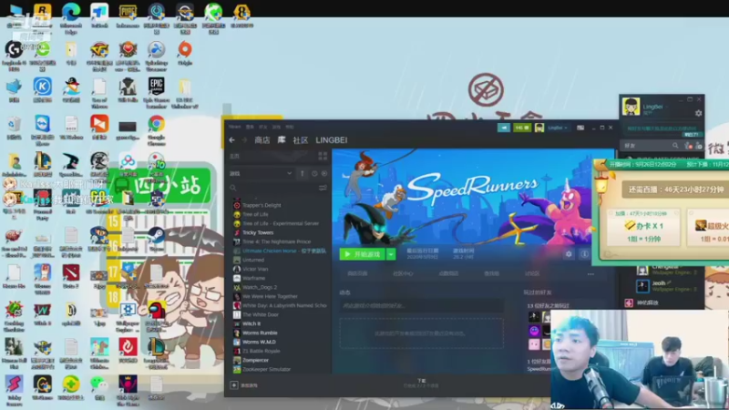The height and width of the screenshot is (410, 729).
Task: Click the SpeedRunners hero banner image
Action: (473, 198)
